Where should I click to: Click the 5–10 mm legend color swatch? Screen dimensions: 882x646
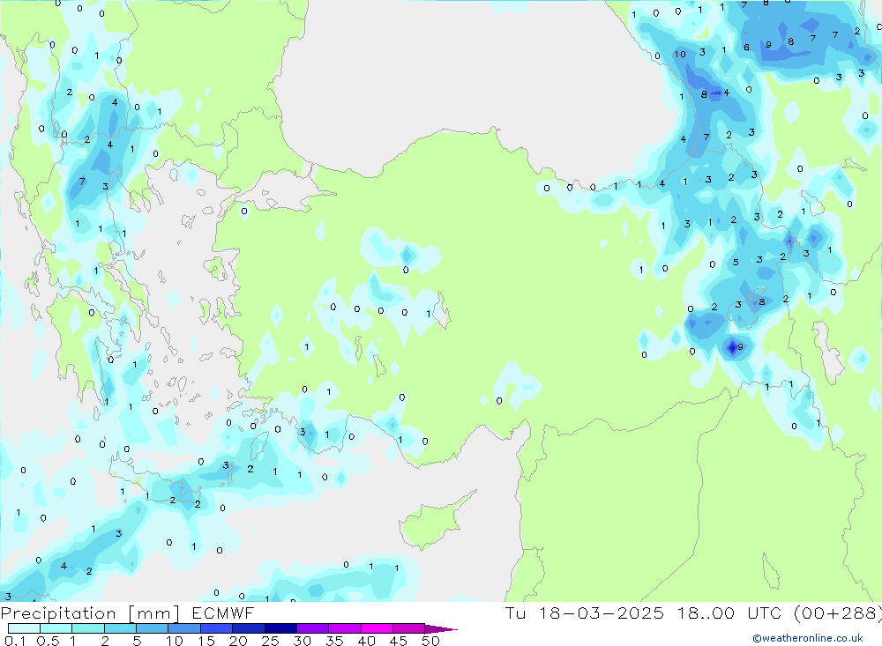tap(153, 628)
